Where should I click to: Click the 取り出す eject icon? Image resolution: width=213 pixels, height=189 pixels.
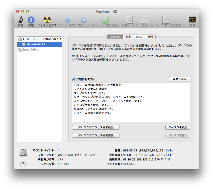(84, 20)
